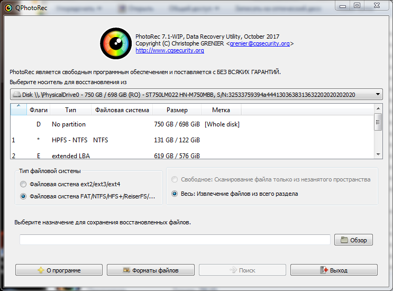This screenshot has width=393, height=291.
Task: Open the http://www.cgsecurity.org link
Action: 170,50
